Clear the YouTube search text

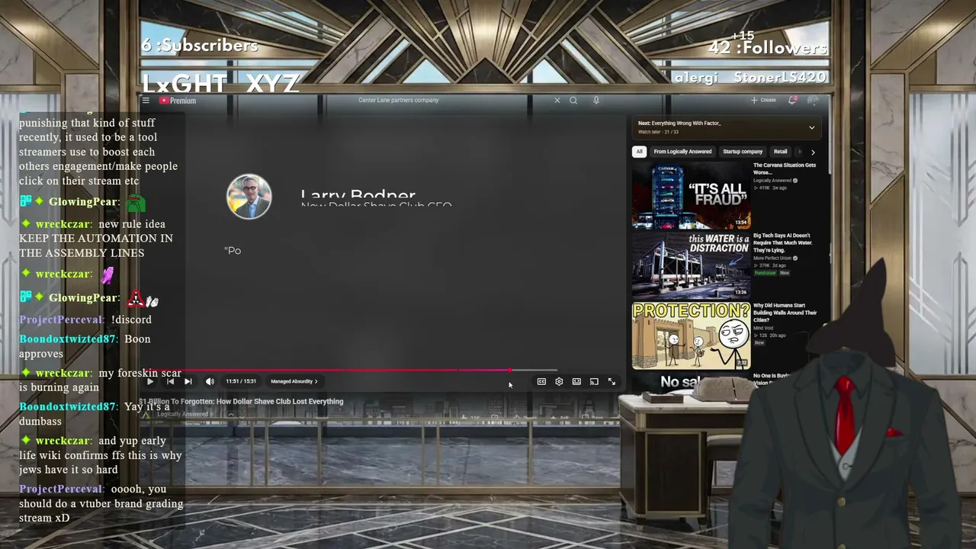click(x=557, y=101)
